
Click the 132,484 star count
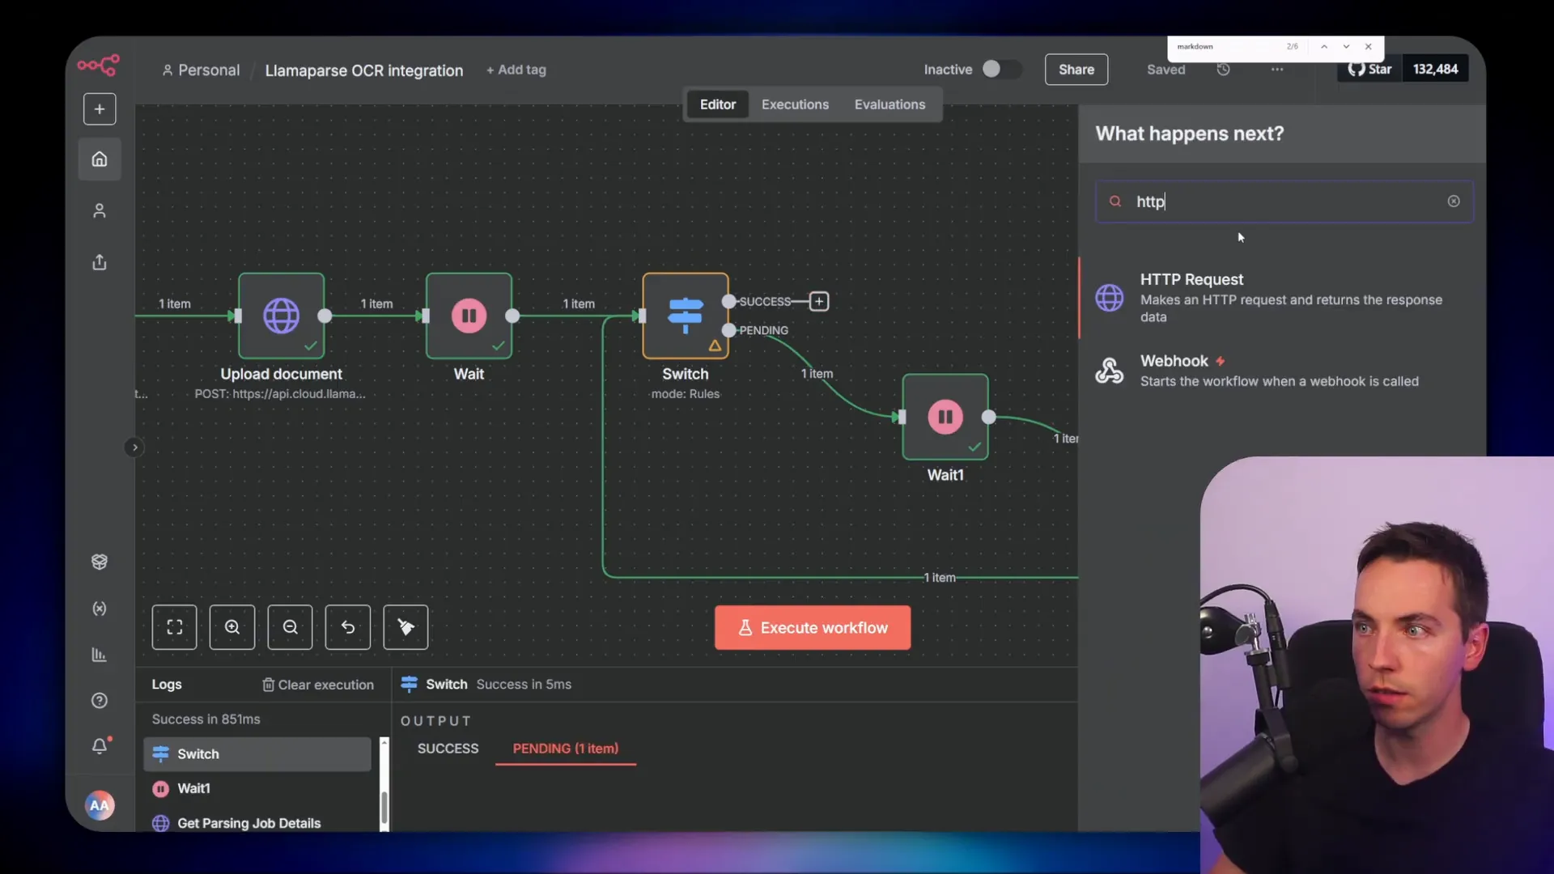(x=1435, y=70)
